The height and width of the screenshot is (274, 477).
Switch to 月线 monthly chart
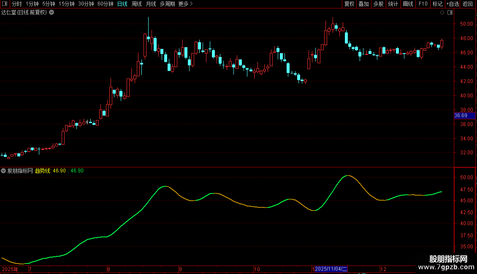151,4
